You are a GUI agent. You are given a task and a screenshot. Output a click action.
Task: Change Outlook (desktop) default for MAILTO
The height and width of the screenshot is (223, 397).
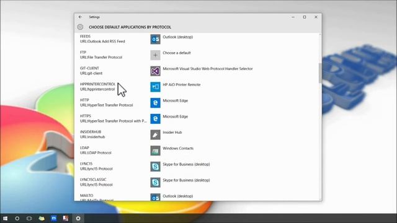pyautogui.click(x=178, y=196)
